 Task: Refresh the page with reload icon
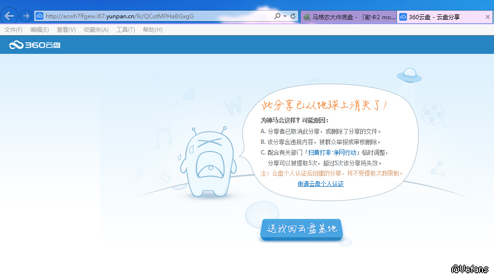[x=293, y=16]
